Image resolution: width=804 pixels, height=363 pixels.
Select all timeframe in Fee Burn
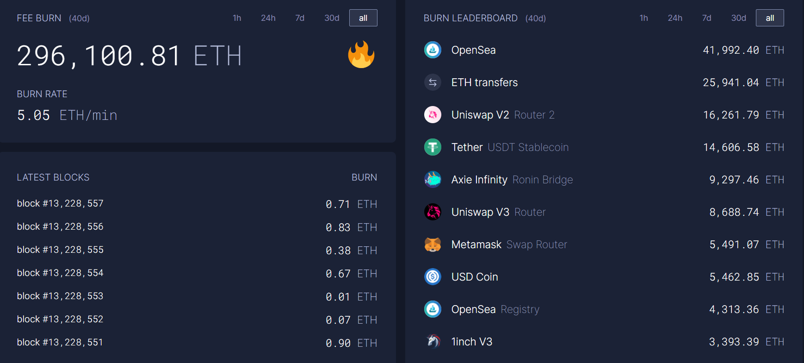click(x=363, y=18)
